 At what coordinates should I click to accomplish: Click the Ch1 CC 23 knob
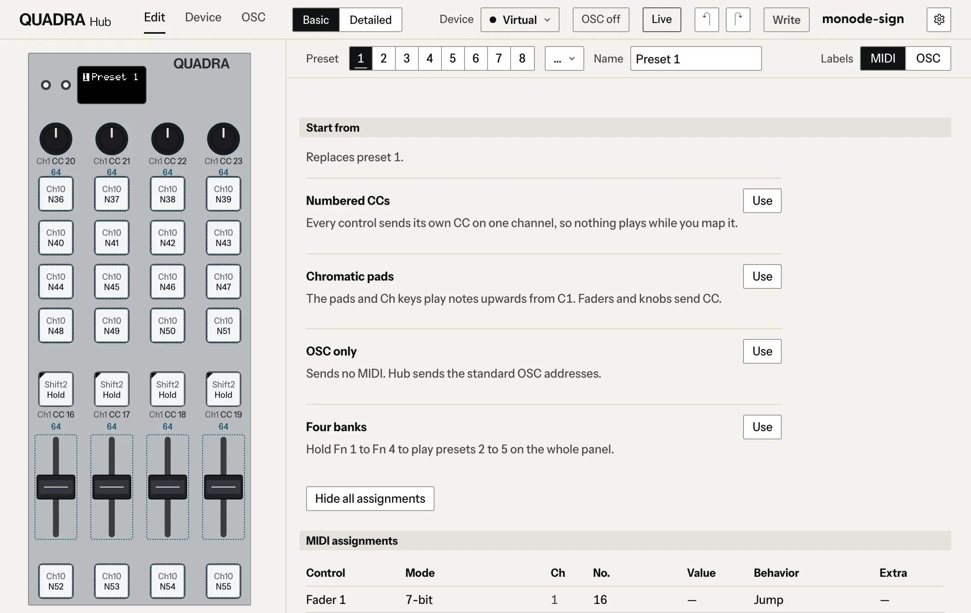click(223, 139)
